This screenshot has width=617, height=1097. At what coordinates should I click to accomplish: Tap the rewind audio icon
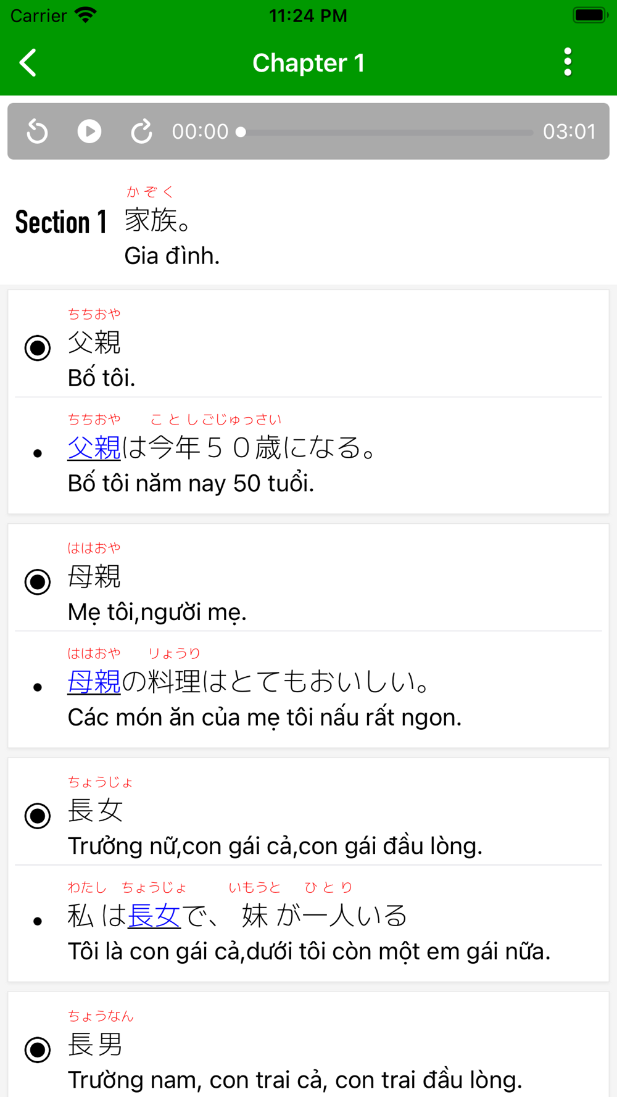[38, 131]
